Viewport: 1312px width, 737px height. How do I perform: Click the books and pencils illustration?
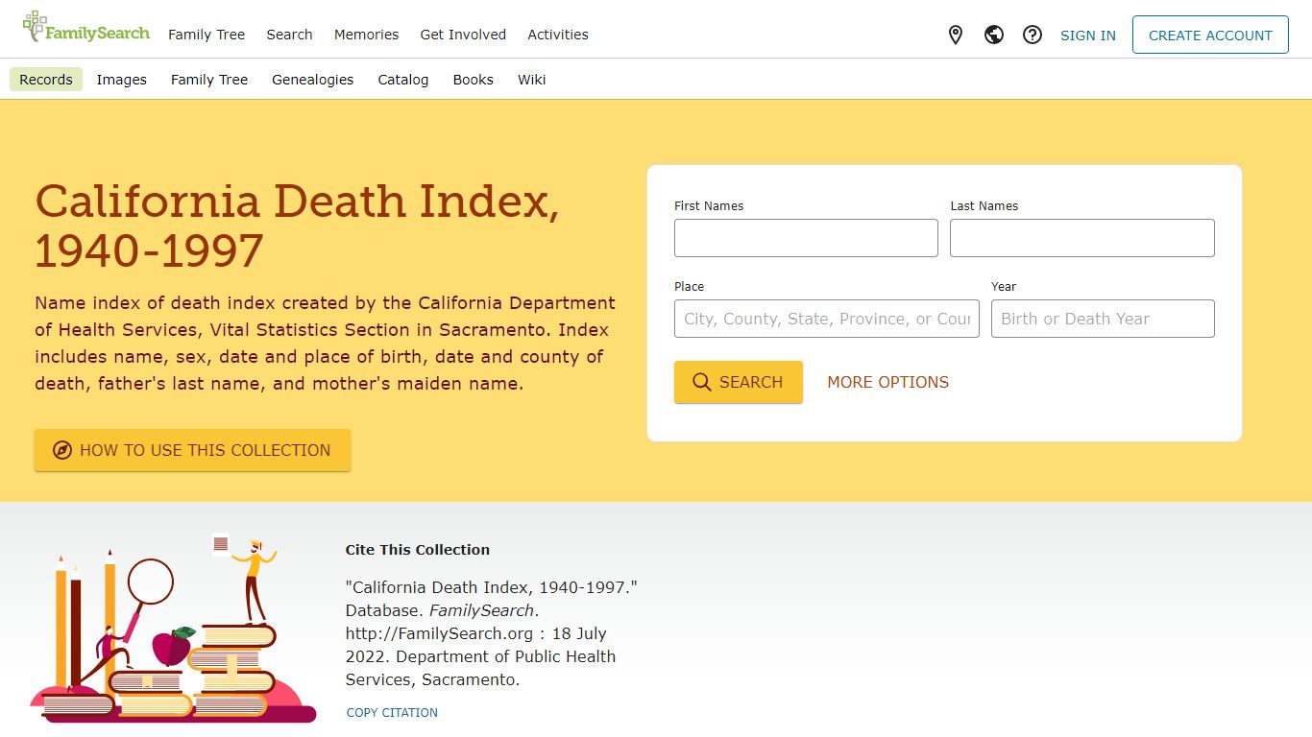(x=173, y=628)
